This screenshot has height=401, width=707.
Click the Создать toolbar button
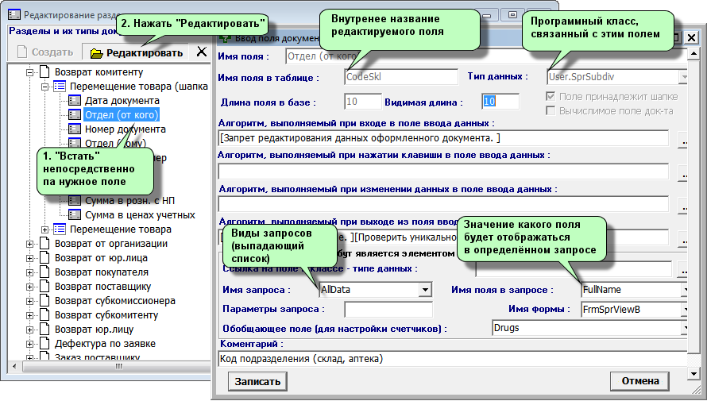[45, 52]
